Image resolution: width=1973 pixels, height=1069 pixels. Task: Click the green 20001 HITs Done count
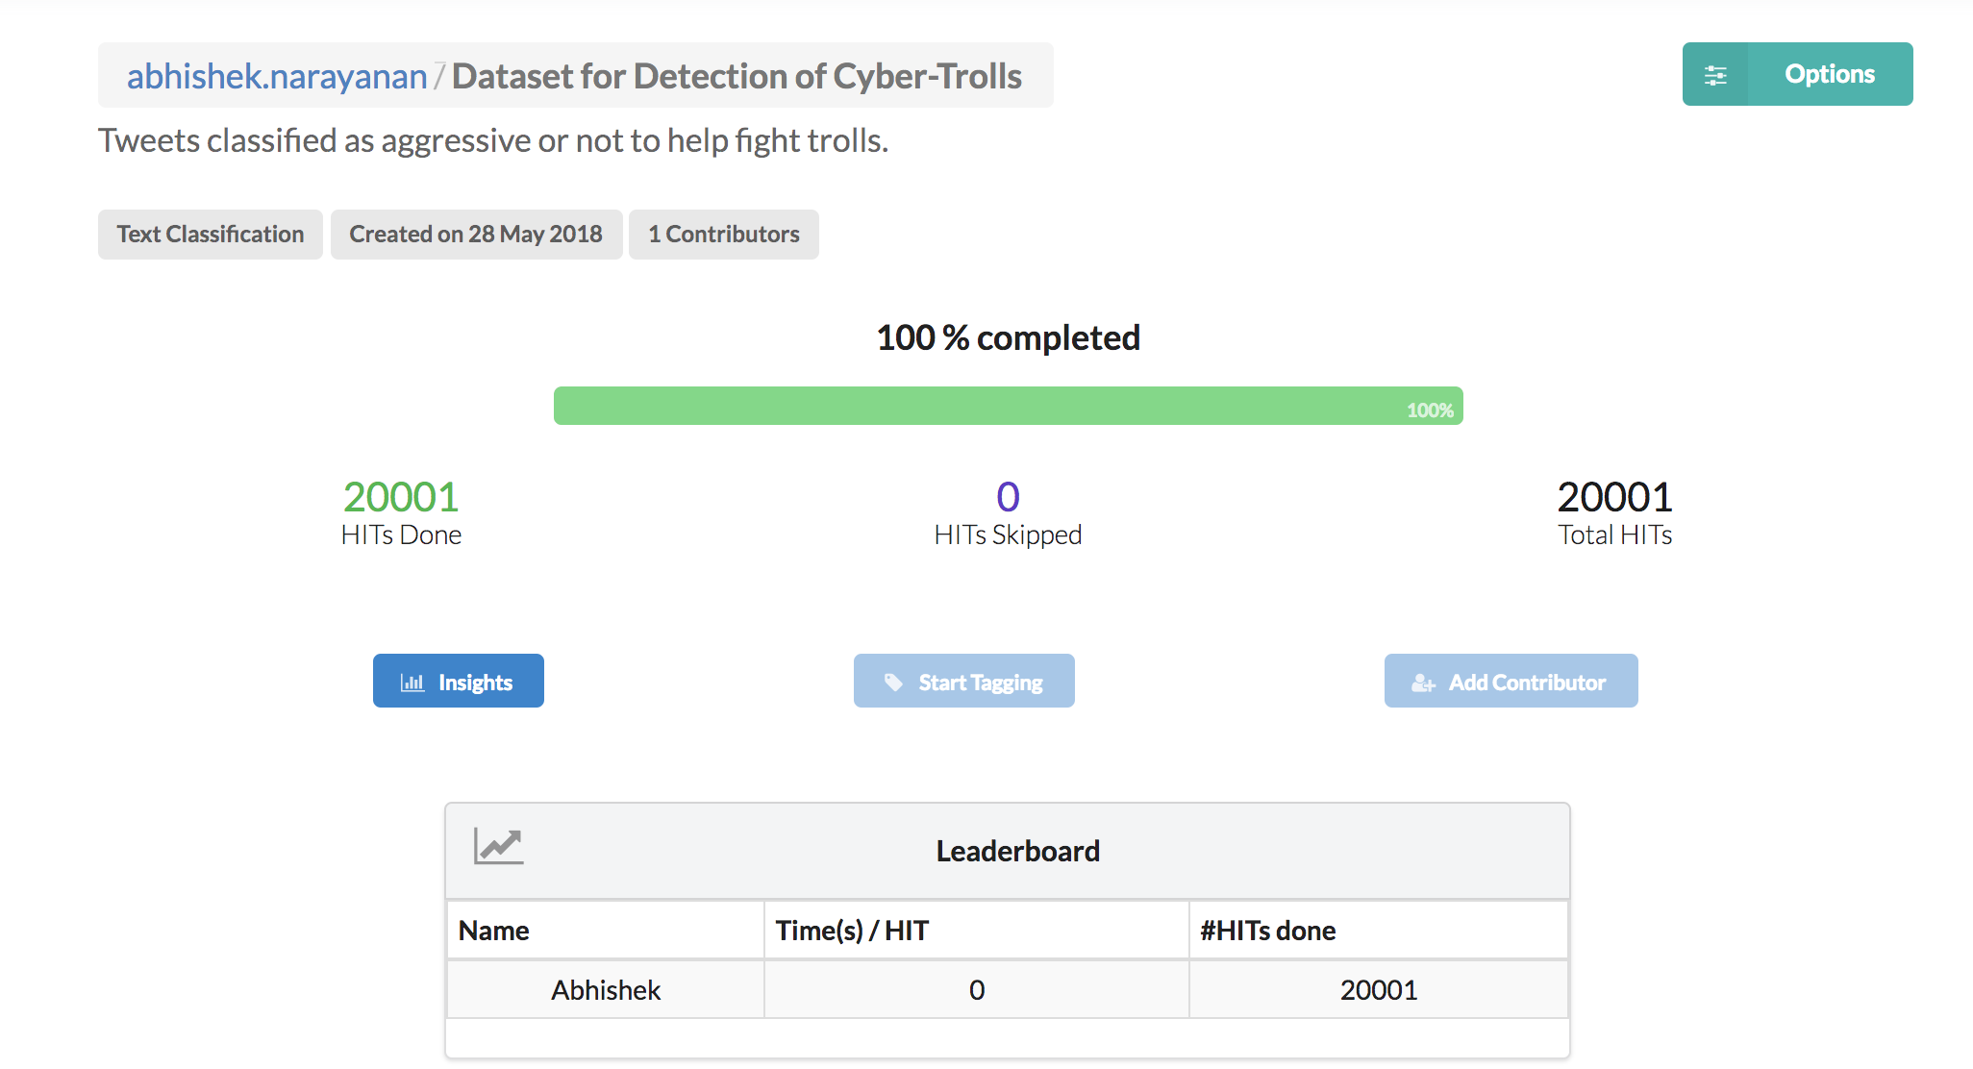click(401, 496)
